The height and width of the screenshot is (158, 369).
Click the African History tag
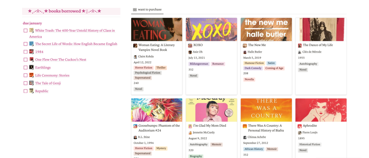click(254, 149)
